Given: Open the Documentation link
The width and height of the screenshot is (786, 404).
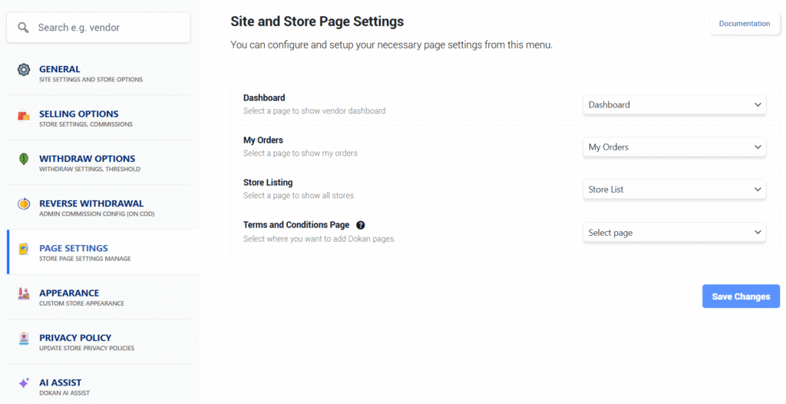Looking at the screenshot, I should 744,24.
